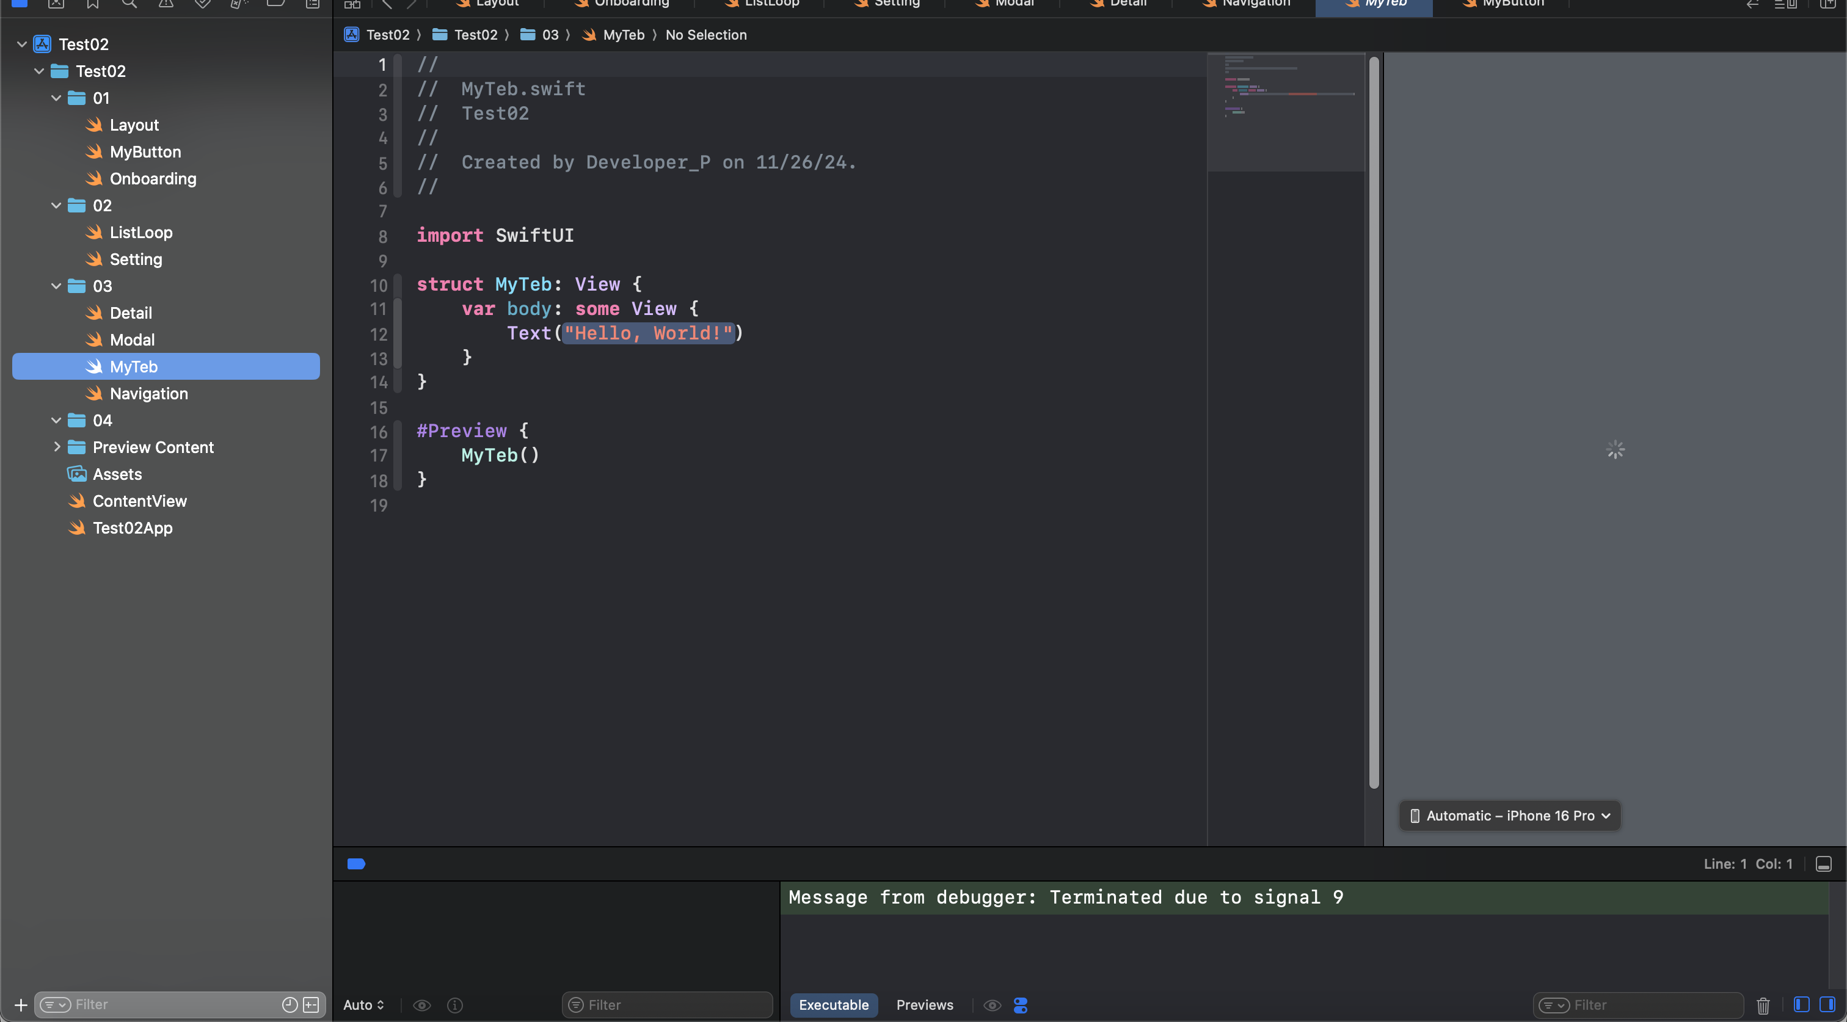Viewport: 1847px width, 1022px height.
Task: Toggle the console eye visibility icon
Action: pyautogui.click(x=993, y=1005)
